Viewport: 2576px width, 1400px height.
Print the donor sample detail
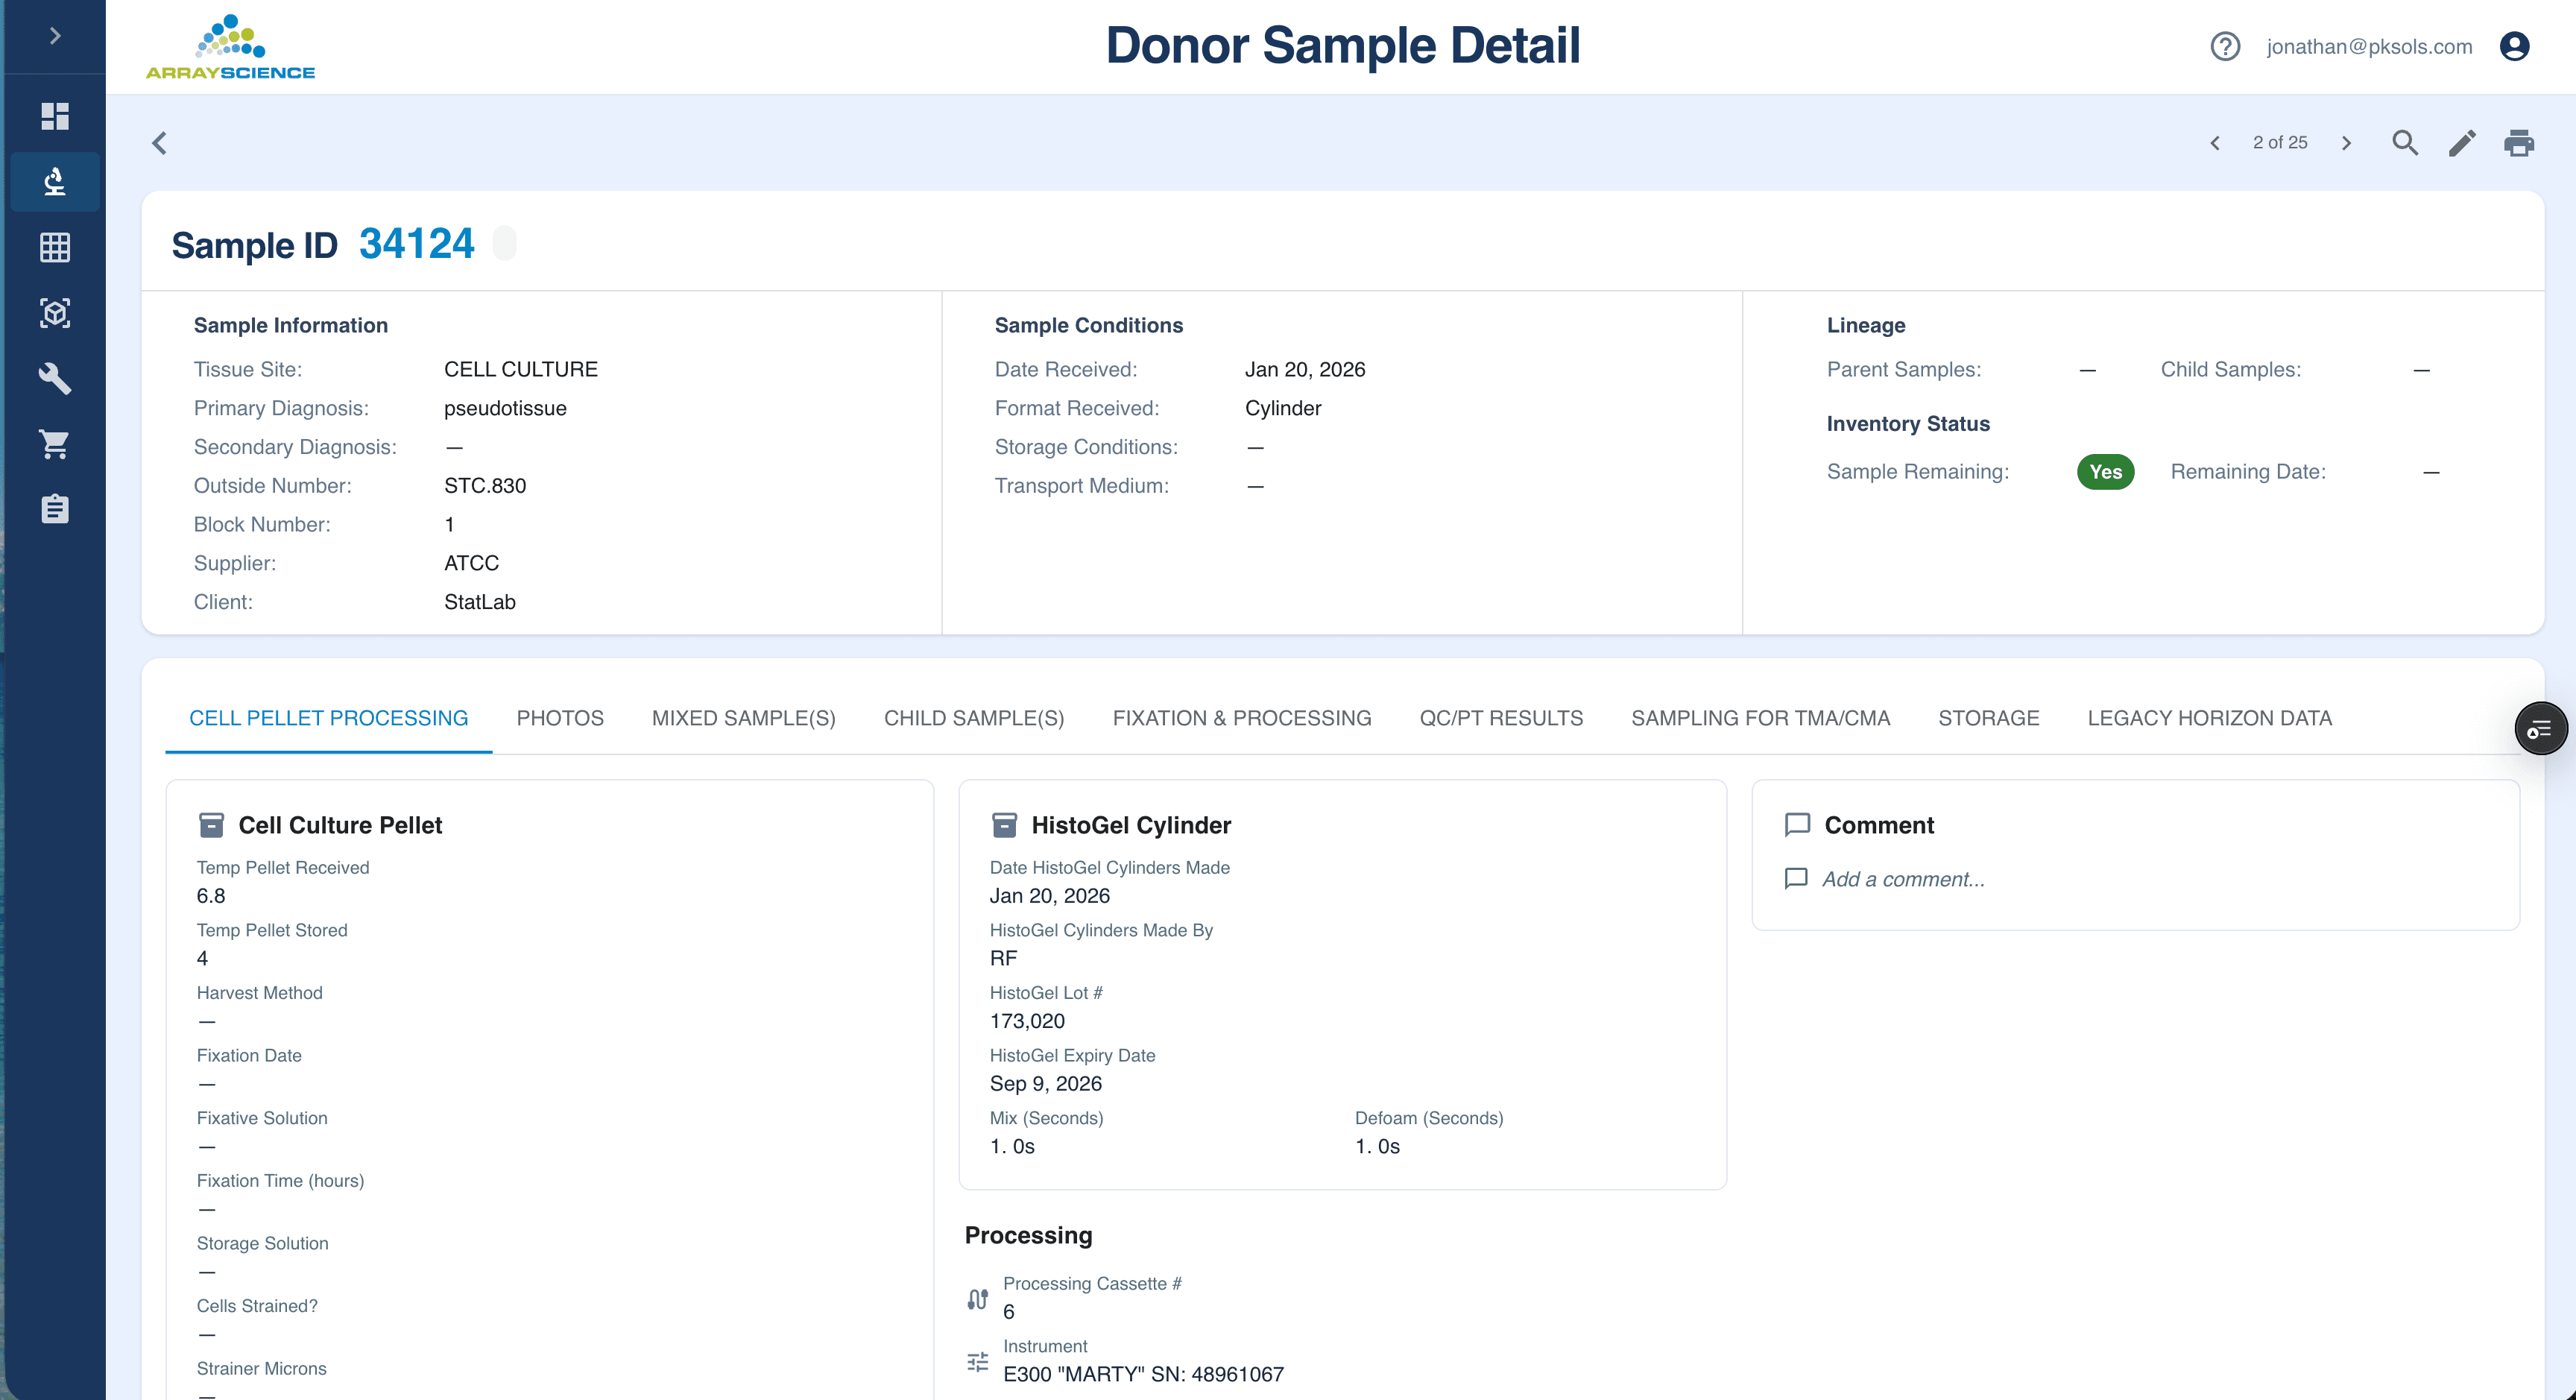tap(2518, 143)
